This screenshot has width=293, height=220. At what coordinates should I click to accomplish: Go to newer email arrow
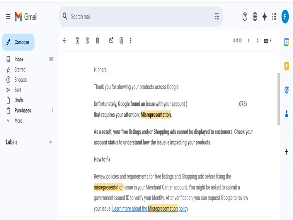249,40
